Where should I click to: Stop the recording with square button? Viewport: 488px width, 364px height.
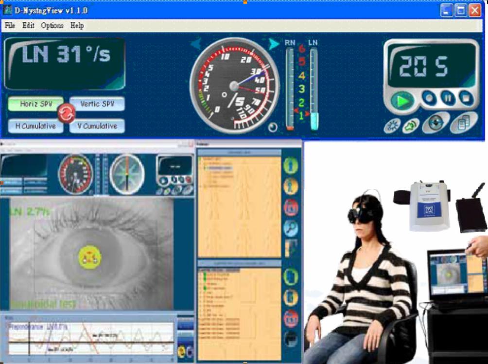(x=466, y=97)
